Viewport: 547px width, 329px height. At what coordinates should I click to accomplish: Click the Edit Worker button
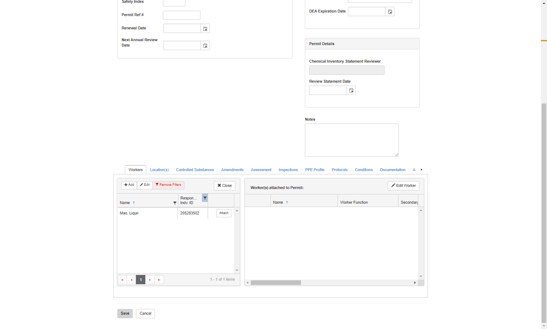point(404,185)
